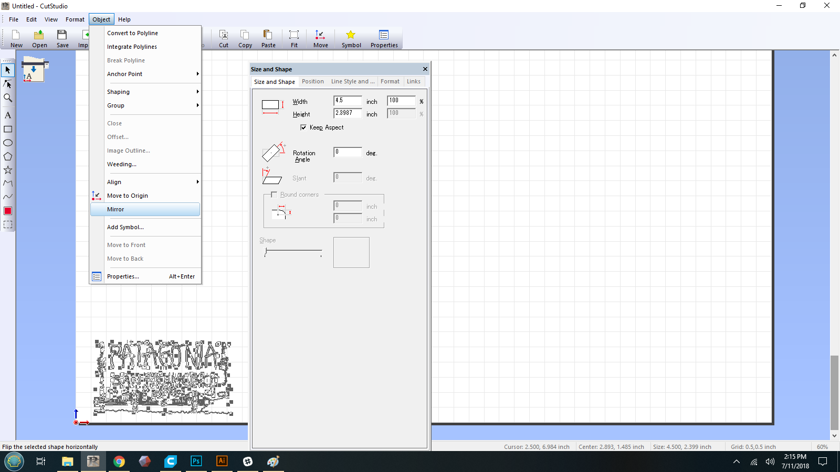Click the Rotation Angle input field
Image resolution: width=840 pixels, height=472 pixels.
[348, 152]
